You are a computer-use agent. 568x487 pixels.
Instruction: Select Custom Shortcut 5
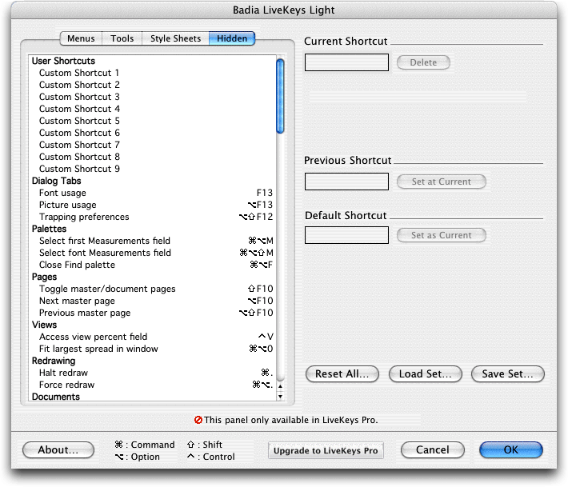coord(152,121)
